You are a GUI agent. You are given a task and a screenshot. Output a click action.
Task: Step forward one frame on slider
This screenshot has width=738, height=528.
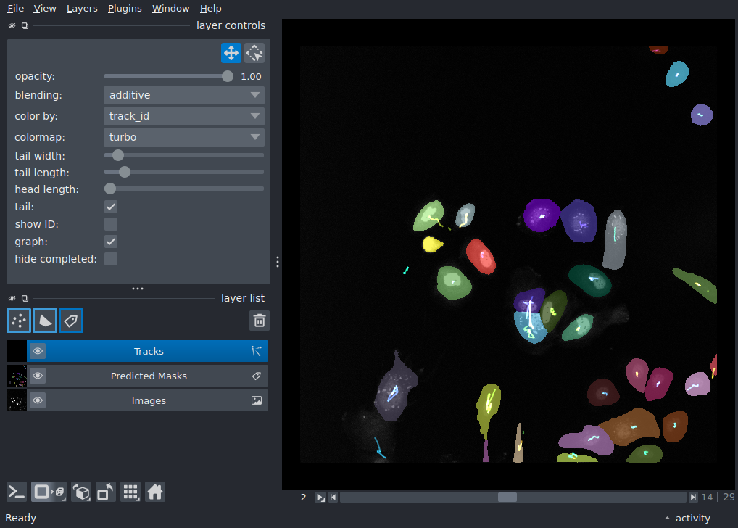pyautogui.click(x=693, y=498)
